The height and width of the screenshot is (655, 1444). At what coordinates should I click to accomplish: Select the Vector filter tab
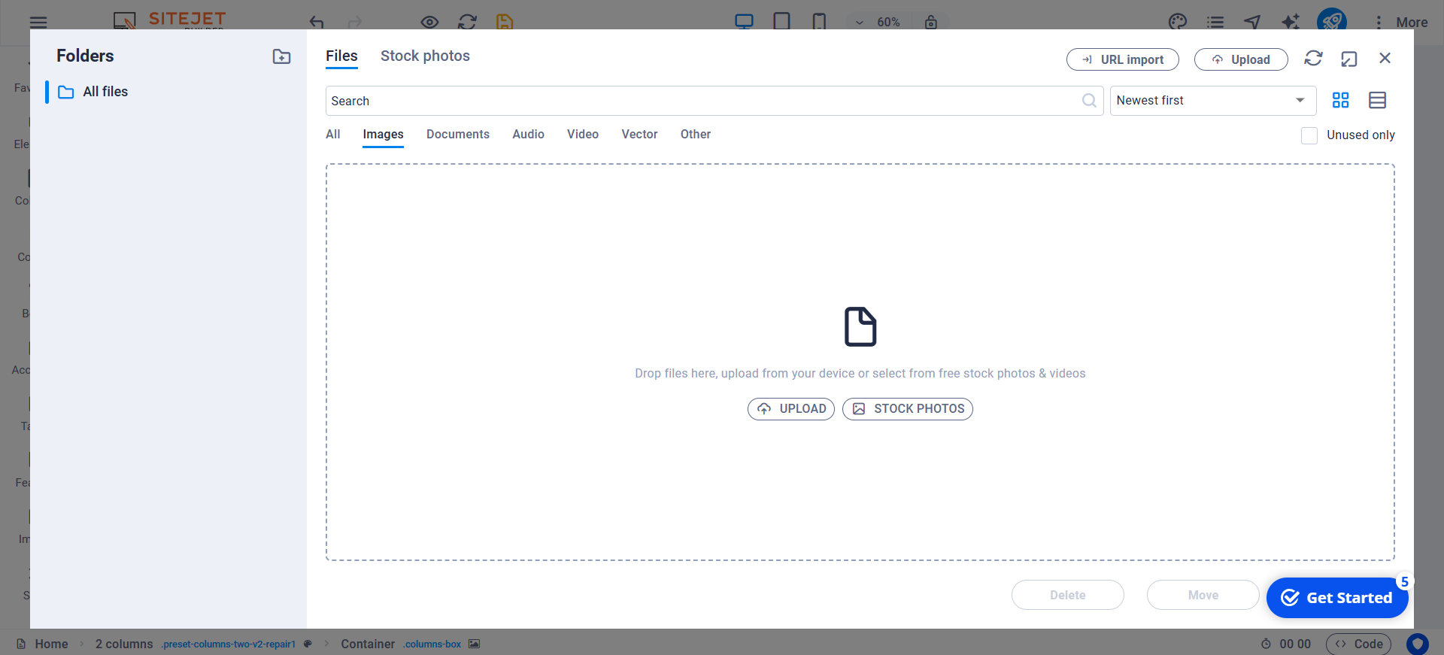[x=639, y=135]
